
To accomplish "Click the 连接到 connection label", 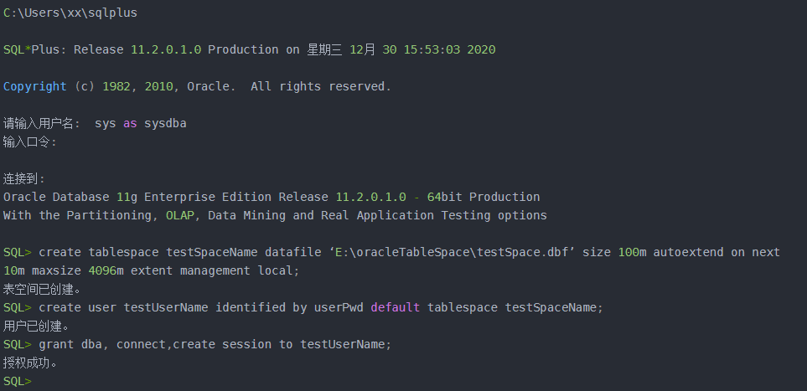I will [x=24, y=179].
